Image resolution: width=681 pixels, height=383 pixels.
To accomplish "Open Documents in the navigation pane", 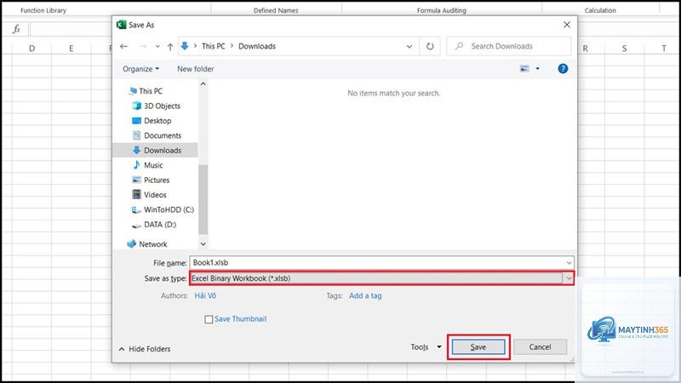I will (x=163, y=135).
